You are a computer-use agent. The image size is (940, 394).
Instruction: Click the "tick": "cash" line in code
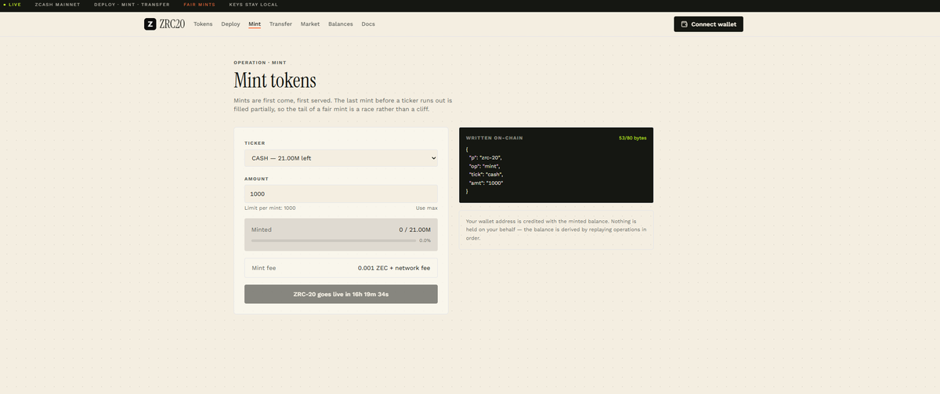click(486, 174)
